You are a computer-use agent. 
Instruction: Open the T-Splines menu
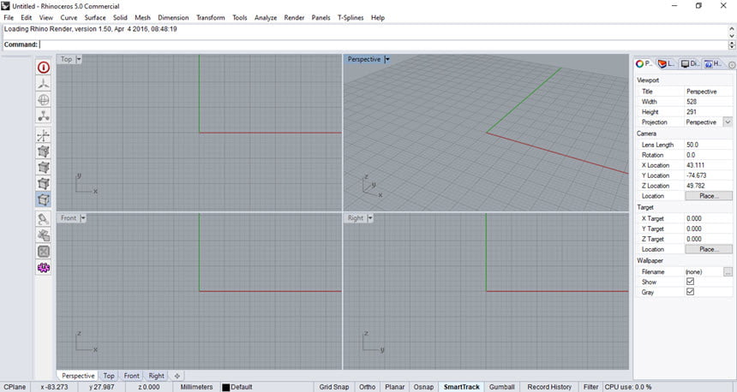pos(351,17)
